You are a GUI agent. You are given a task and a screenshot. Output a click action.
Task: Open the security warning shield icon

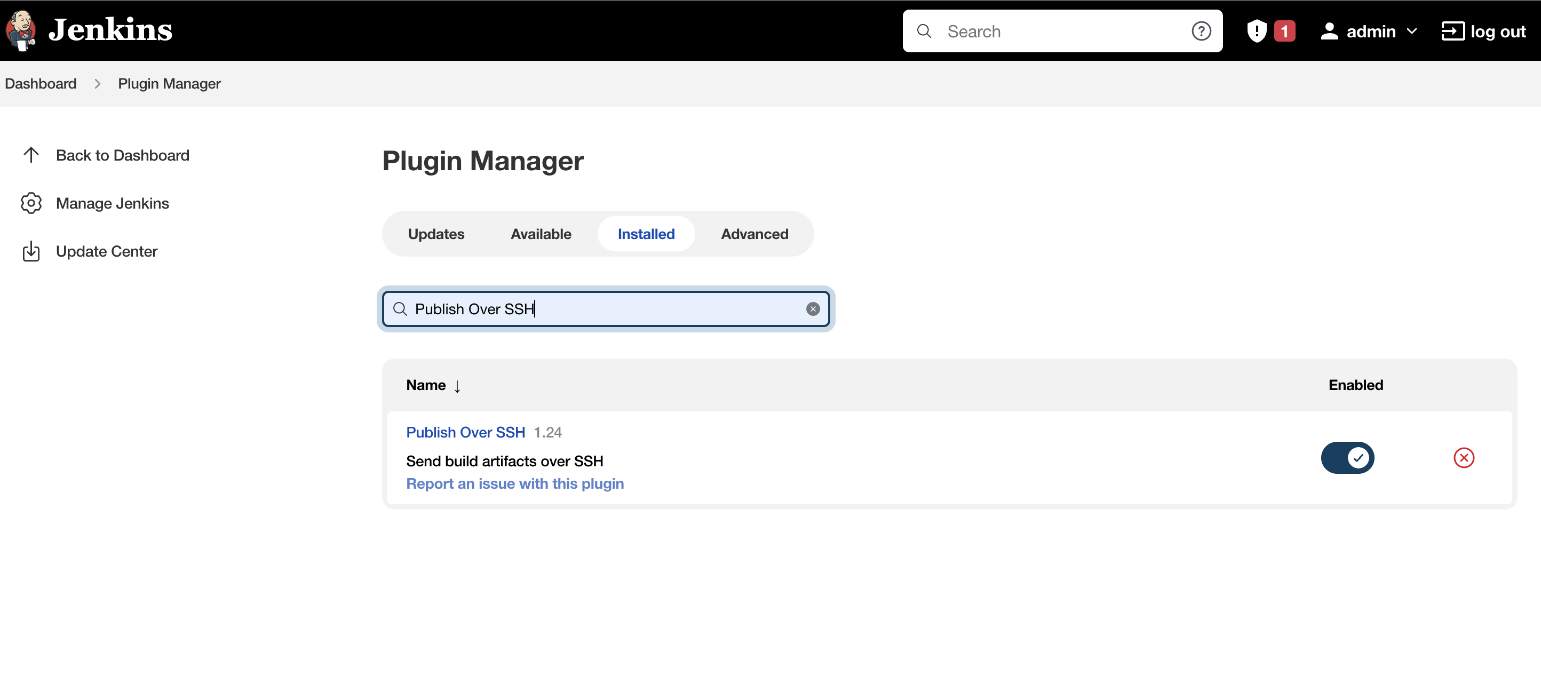point(1256,31)
